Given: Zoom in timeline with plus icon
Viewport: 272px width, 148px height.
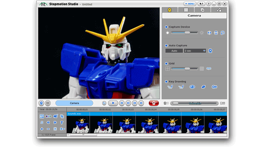Looking at the screenshot, I should [x=42, y=129].
